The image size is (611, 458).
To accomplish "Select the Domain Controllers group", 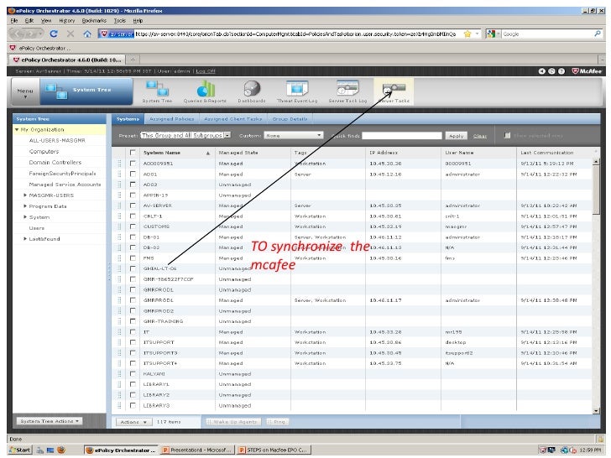I will click(55, 163).
